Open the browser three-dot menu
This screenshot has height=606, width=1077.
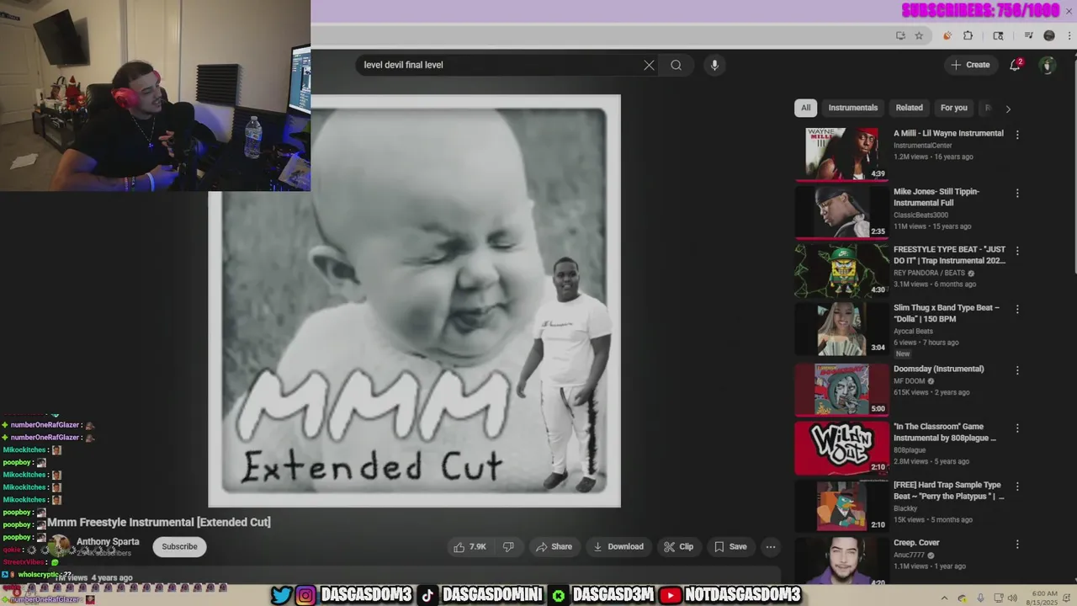pyautogui.click(x=1068, y=35)
